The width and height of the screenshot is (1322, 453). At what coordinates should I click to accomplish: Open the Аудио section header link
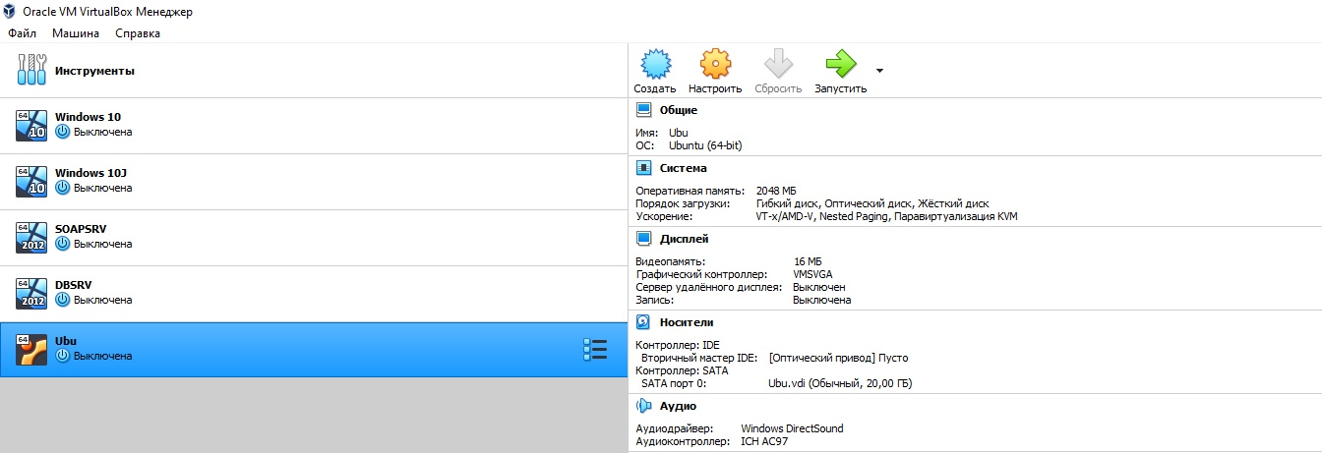click(x=678, y=407)
